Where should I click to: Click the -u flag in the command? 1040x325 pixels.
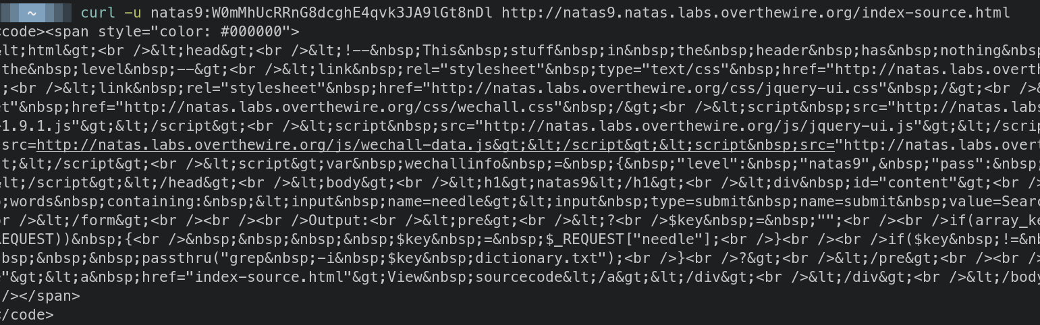click(133, 13)
